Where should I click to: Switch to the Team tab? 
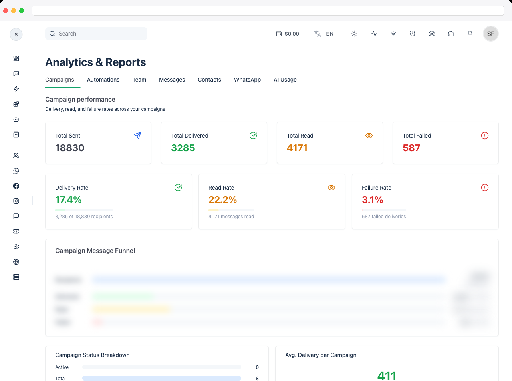pos(139,80)
